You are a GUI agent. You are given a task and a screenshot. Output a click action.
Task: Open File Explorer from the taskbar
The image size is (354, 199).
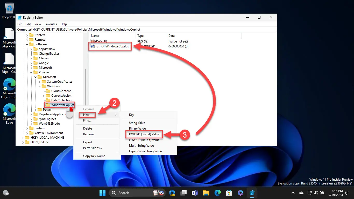tap(206, 193)
